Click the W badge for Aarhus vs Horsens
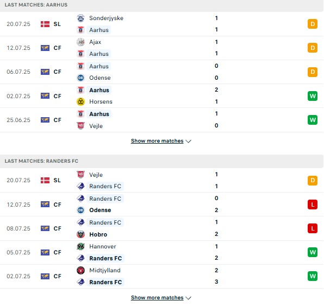This screenshot has height=307, width=324. [313, 96]
